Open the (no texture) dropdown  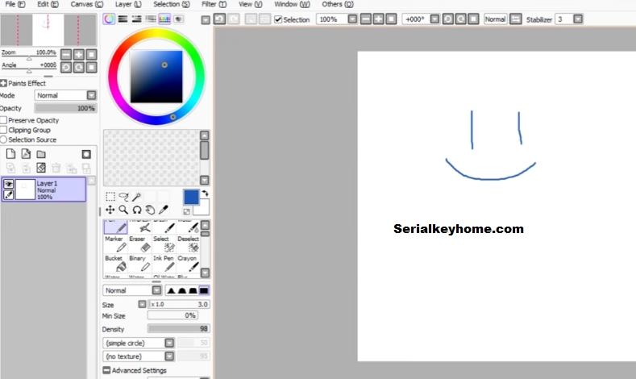pyautogui.click(x=169, y=356)
